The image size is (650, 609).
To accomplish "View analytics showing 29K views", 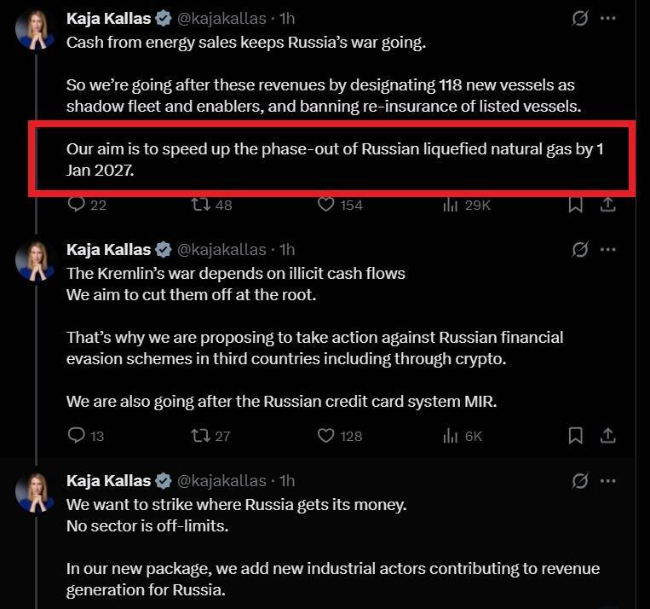I will click(450, 205).
